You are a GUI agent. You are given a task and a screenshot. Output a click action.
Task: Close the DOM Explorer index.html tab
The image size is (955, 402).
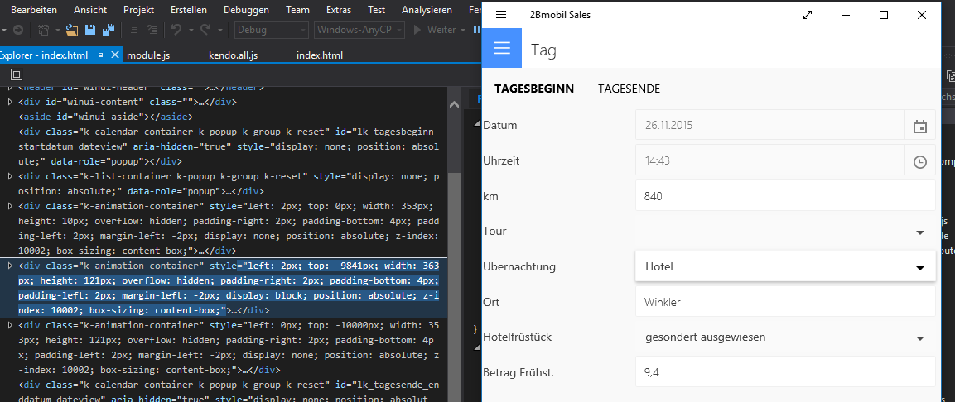(x=114, y=55)
